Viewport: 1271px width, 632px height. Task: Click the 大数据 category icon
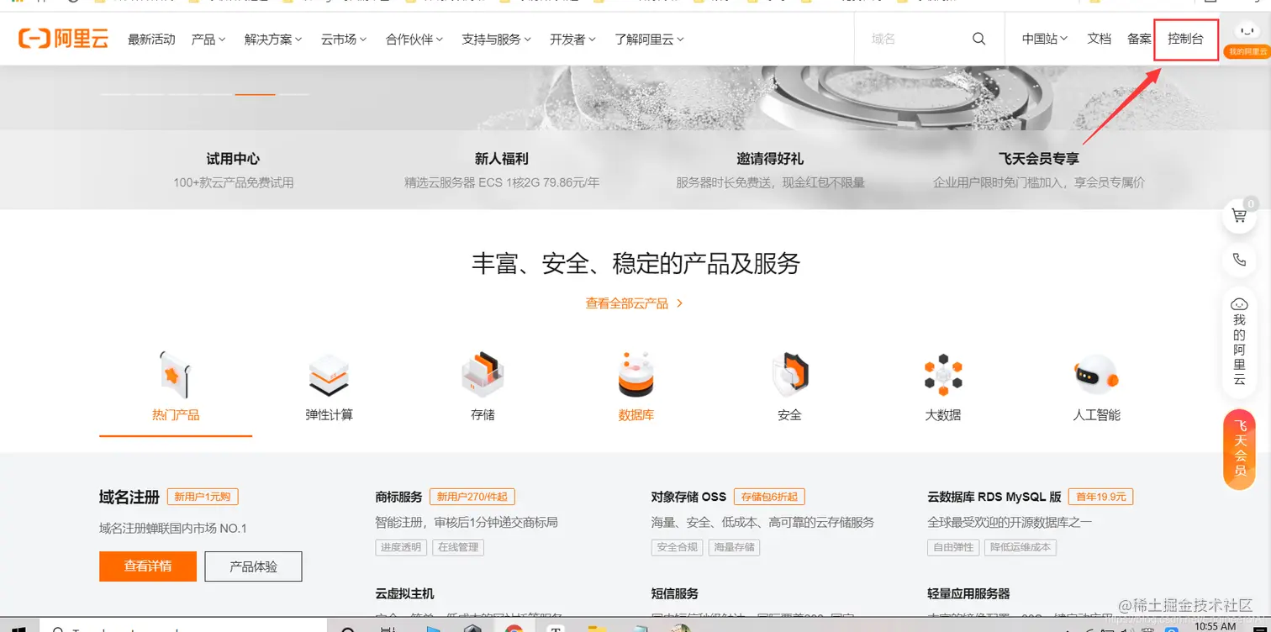(x=943, y=374)
